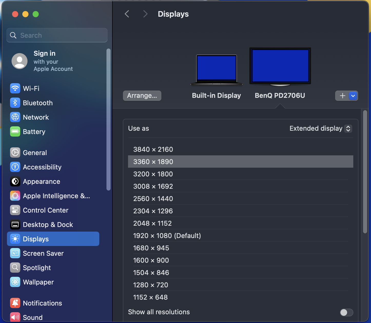Open Wallpaper settings pane
Screen dimensions: 371x323
coord(53,282)
